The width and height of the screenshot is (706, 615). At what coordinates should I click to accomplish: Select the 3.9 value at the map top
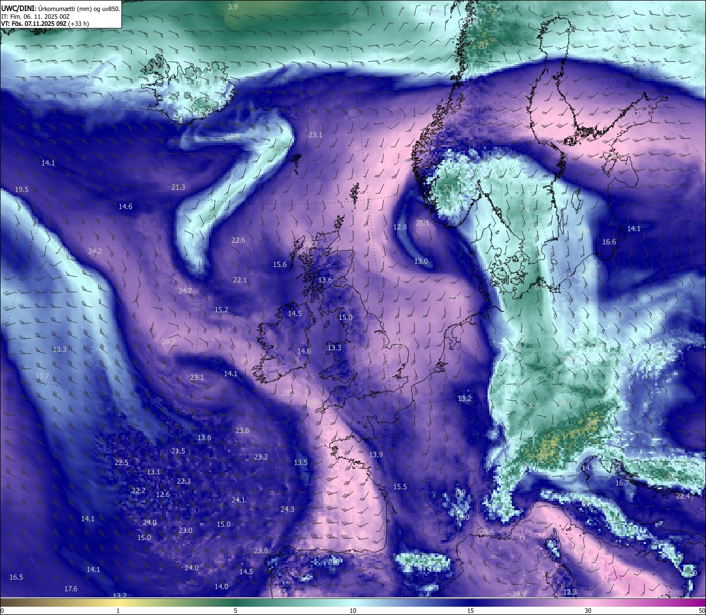click(x=233, y=7)
